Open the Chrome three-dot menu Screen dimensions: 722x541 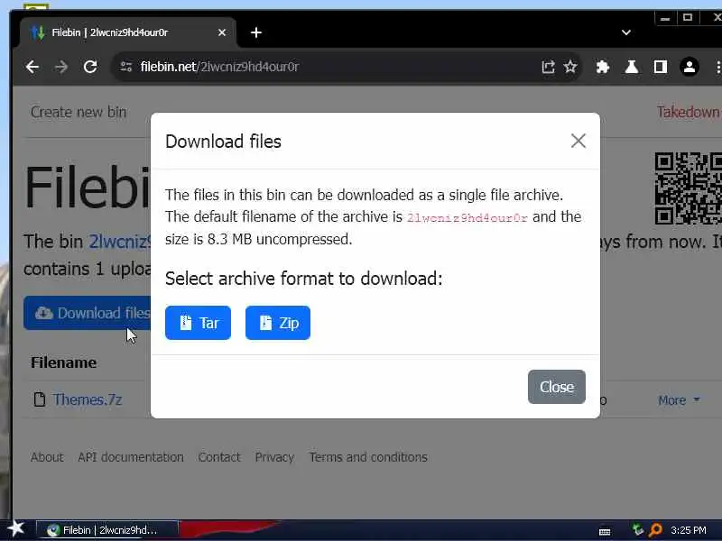point(717,67)
